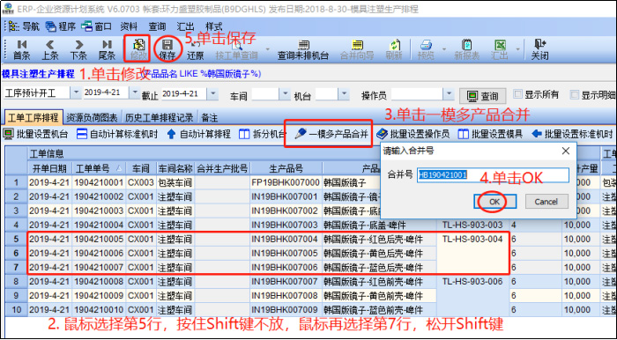Image resolution: width=617 pixels, height=340 pixels.
Task: Open 按工单查询 dropdown arrow
Action: click(268, 49)
